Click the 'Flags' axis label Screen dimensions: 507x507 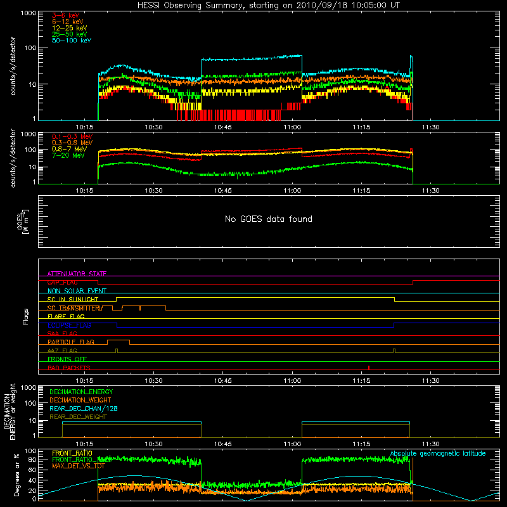click(25, 316)
